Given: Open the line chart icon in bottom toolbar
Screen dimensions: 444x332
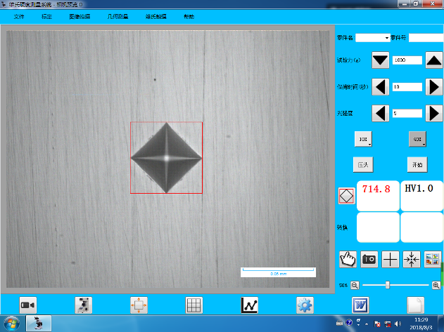Looking at the screenshot, I should pyautogui.click(x=250, y=305).
